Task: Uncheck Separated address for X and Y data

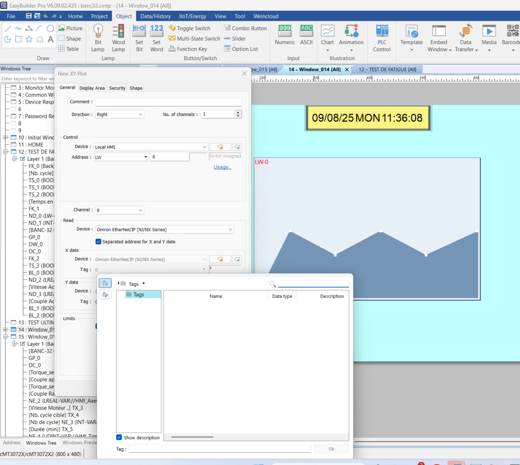Action: click(98, 242)
